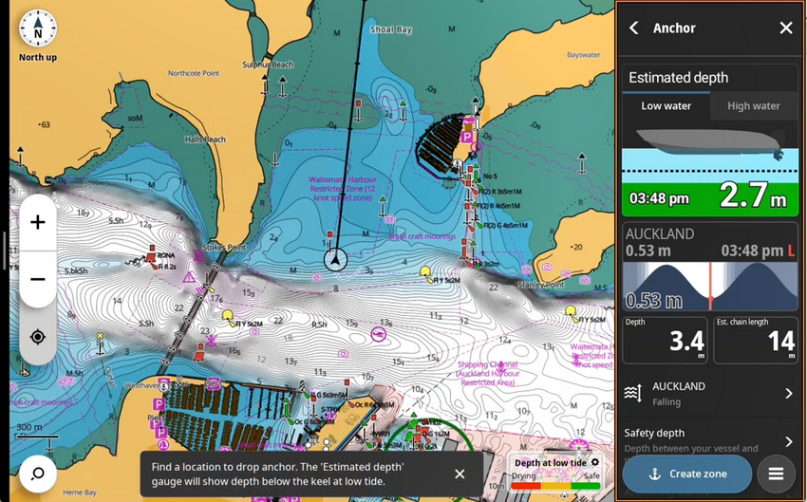Click the vessel position marker on chart

[335, 258]
